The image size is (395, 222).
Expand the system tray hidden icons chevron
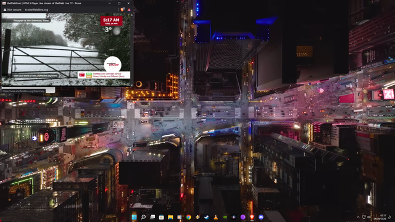coord(358,217)
